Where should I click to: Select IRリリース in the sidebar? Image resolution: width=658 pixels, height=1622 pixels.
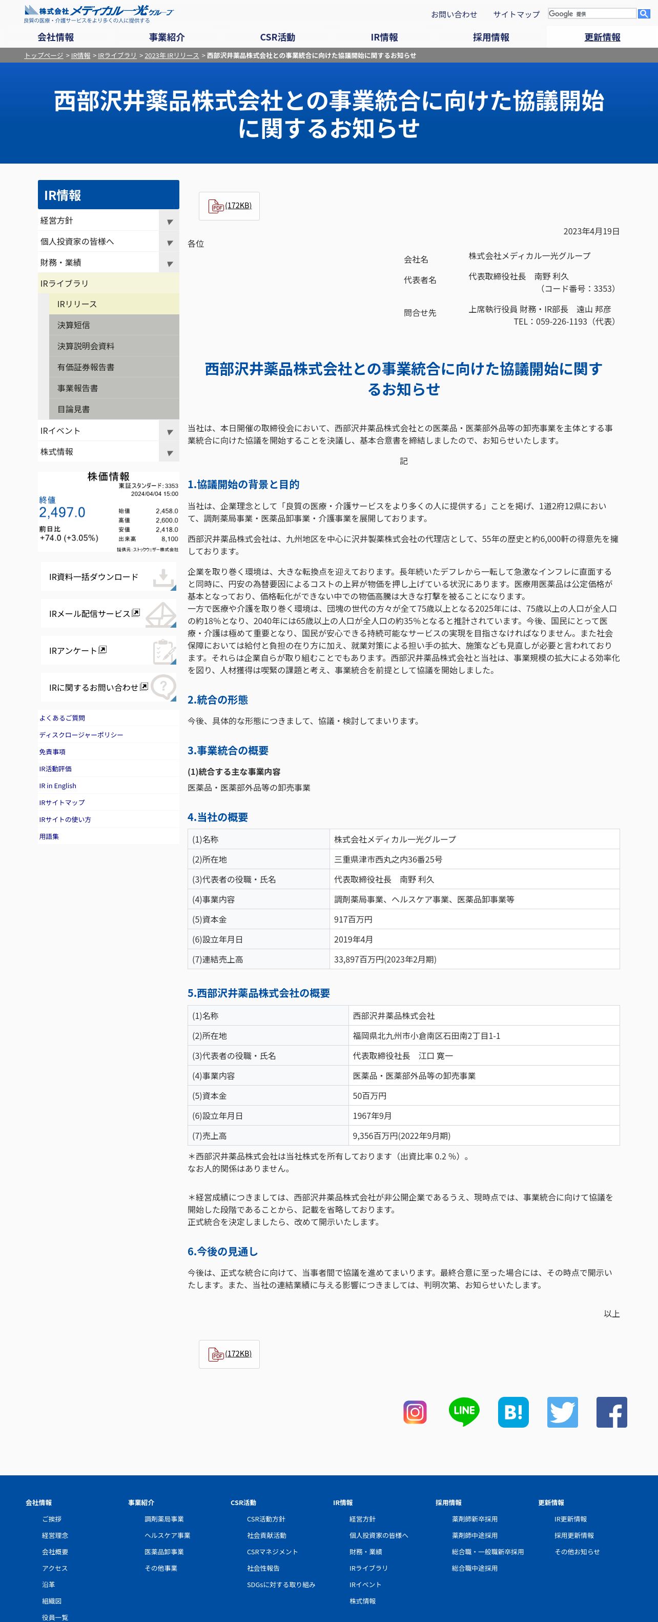pyautogui.click(x=114, y=304)
